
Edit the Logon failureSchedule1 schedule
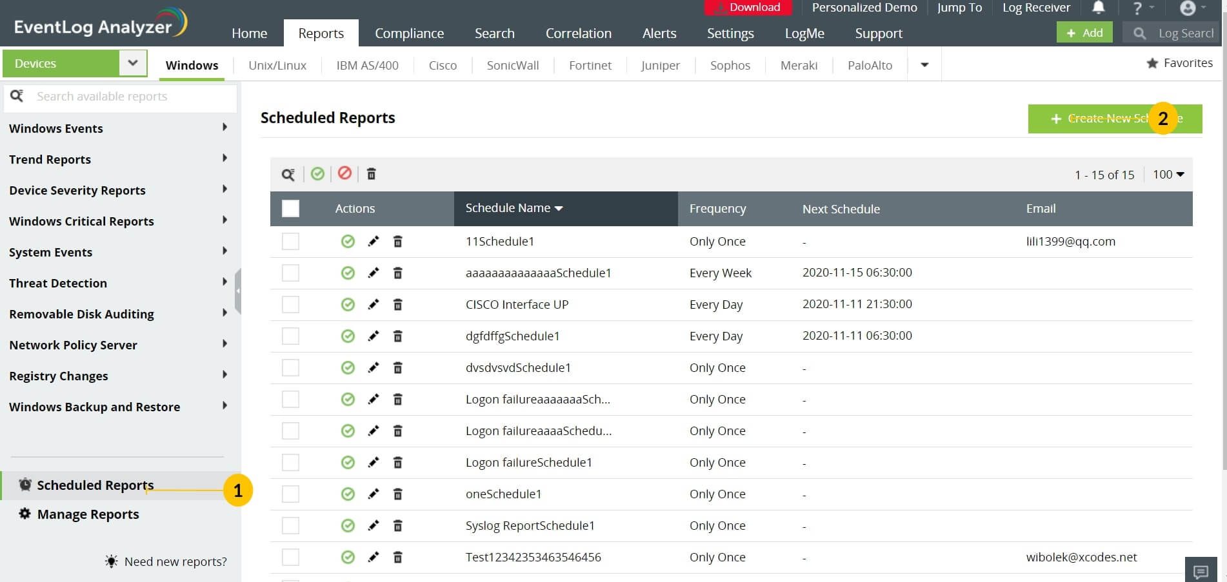pos(374,462)
